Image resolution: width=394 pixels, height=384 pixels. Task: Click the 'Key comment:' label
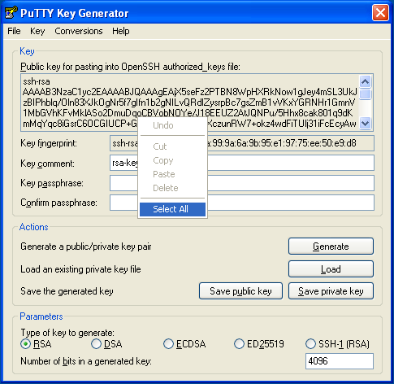(47, 164)
